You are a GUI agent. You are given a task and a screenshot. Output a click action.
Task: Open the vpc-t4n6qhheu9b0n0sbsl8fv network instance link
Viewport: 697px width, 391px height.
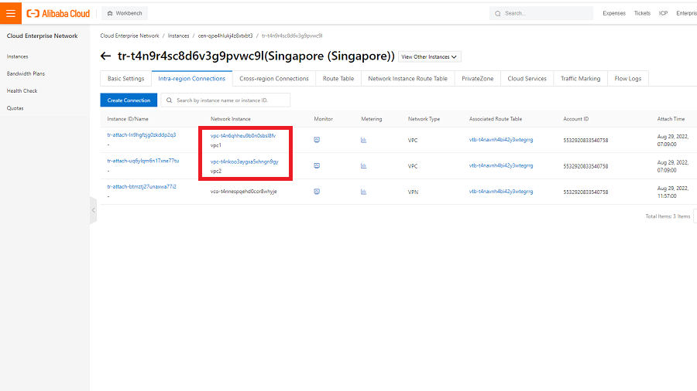pos(243,135)
